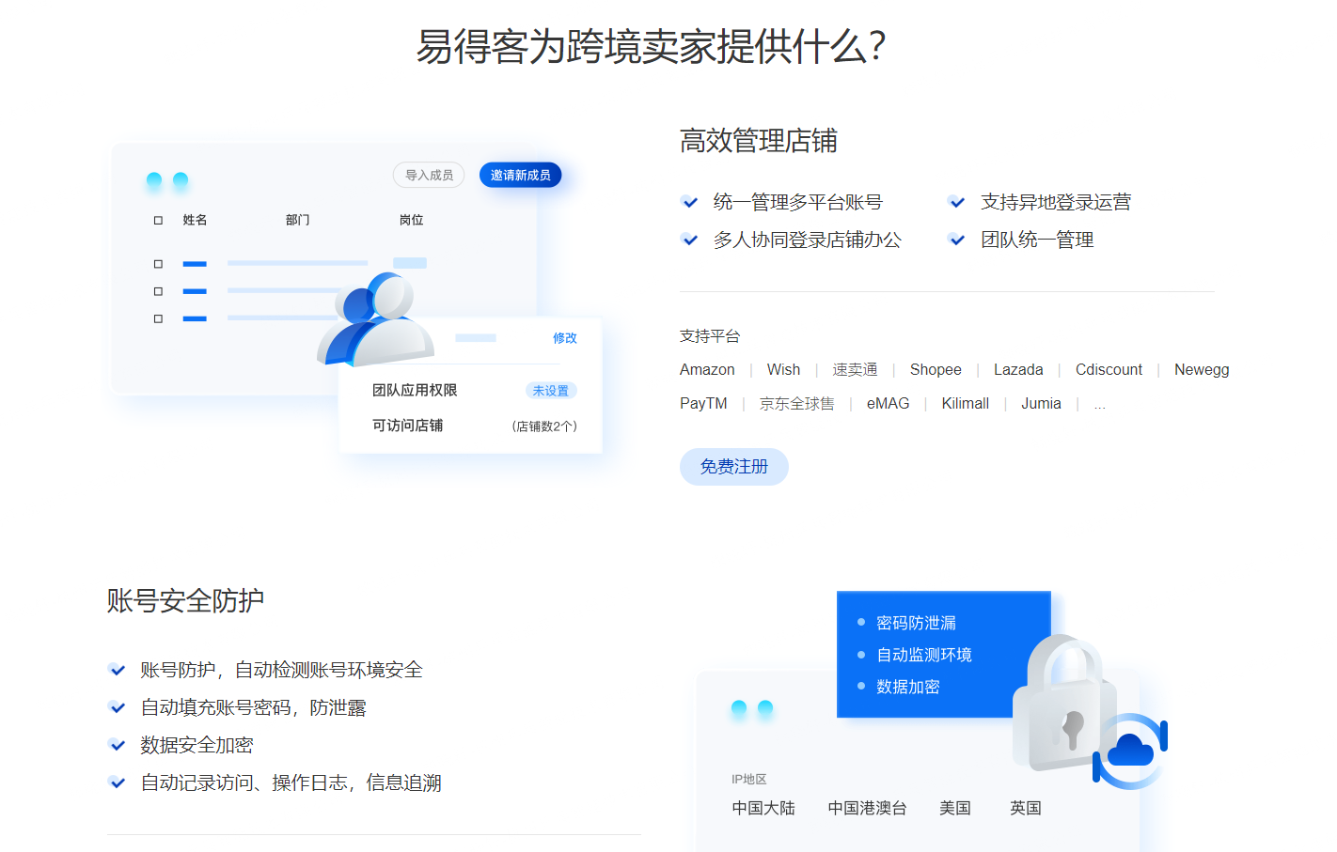Image resolution: width=1337 pixels, height=852 pixels.
Task: Click the 免费注册 button
Action: click(x=733, y=467)
